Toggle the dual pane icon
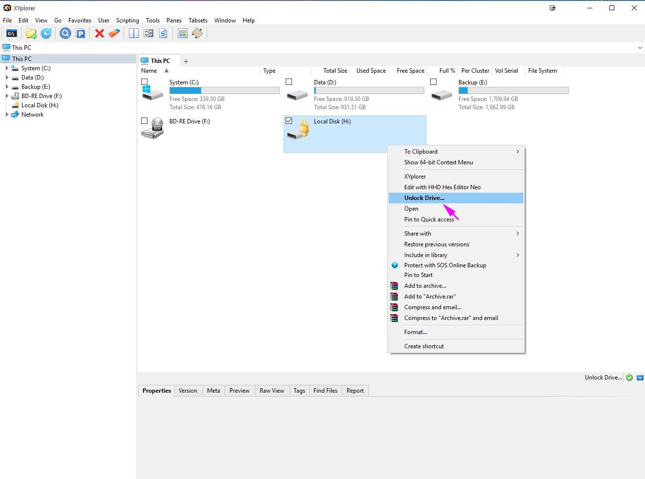645x479 pixels. (134, 33)
